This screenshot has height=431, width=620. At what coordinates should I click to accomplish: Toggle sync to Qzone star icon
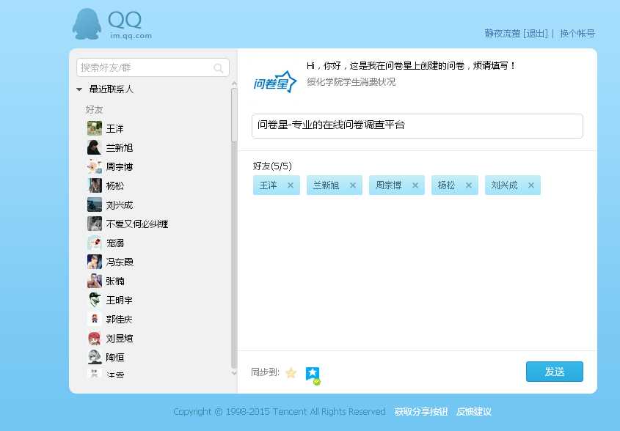291,372
